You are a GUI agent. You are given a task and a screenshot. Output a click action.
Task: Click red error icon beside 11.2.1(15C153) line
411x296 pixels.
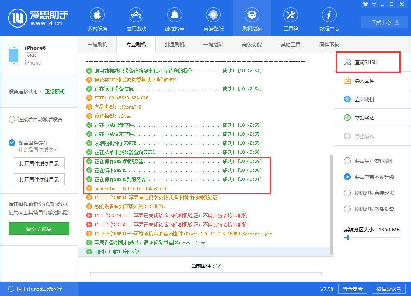coord(89,224)
